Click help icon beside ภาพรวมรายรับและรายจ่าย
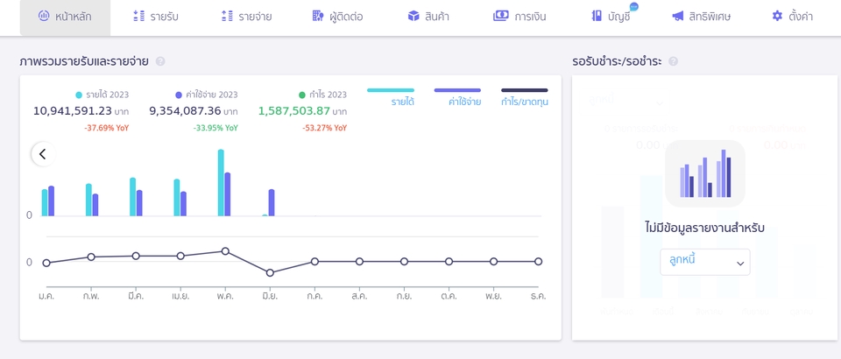This screenshot has width=841, height=359. (160, 61)
